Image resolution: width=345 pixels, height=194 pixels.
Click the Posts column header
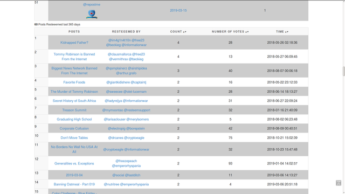tap(74, 32)
